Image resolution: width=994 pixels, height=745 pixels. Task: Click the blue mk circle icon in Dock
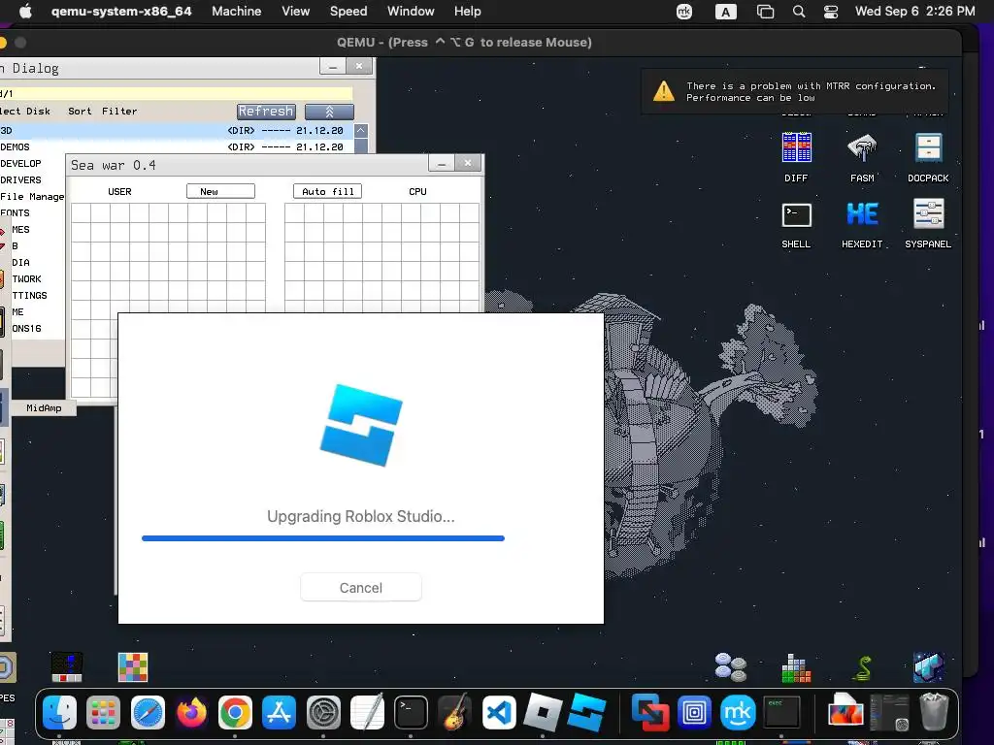(x=738, y=713)
